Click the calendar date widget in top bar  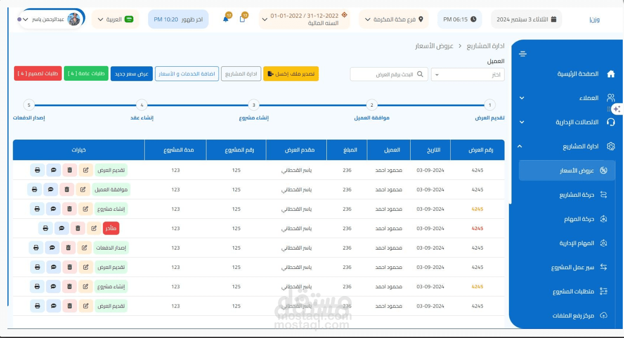(x=526, y=19)
